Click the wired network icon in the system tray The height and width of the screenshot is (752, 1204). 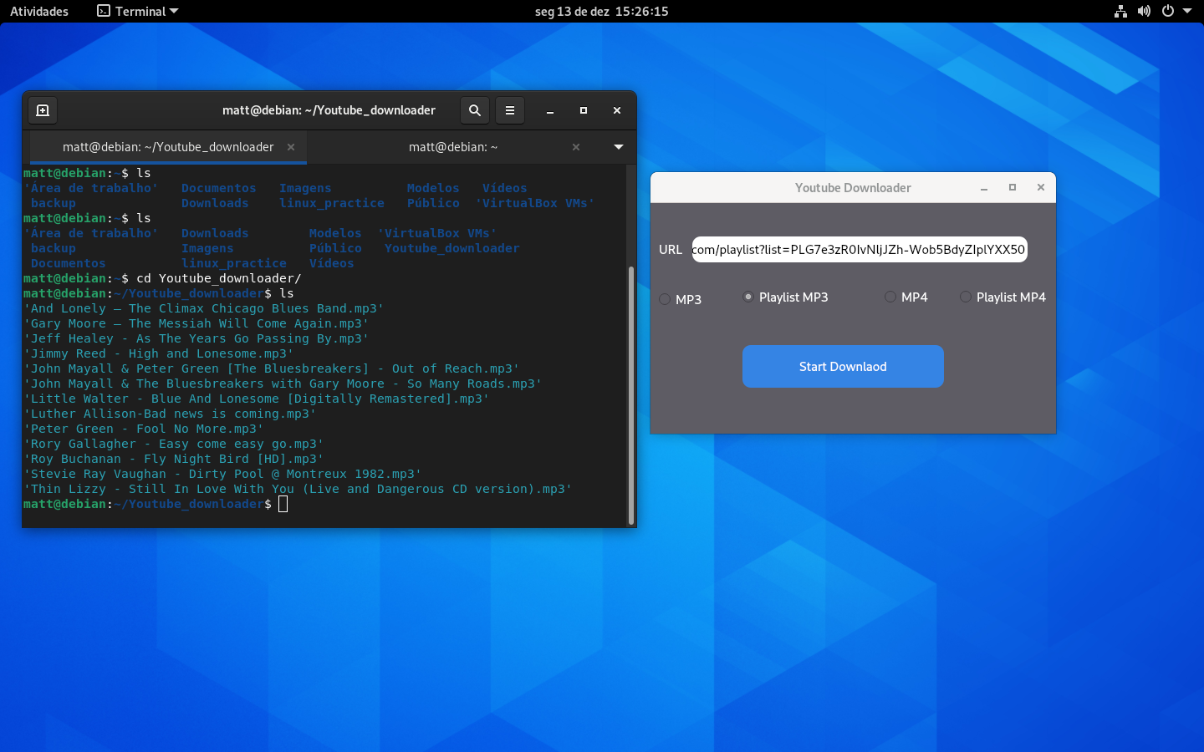pos(1120,11)
